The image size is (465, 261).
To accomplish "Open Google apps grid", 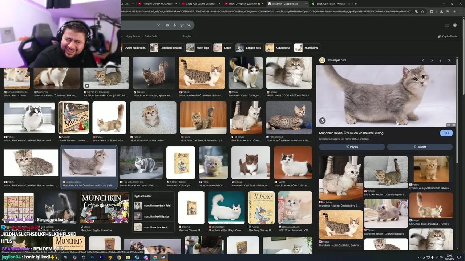I will tap(447, 25).
